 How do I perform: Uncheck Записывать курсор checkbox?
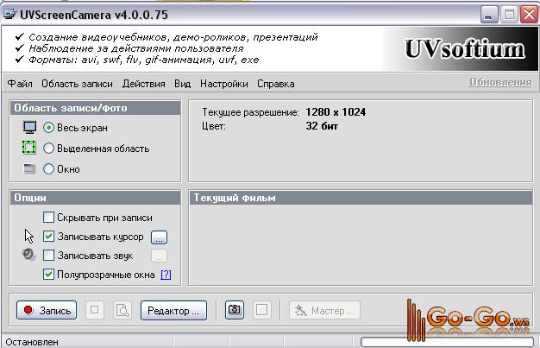pyautogui.click(x=48, y=237)
